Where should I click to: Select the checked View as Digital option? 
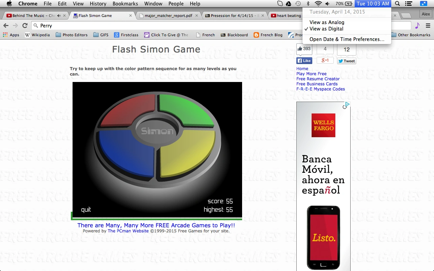point(326,29)
